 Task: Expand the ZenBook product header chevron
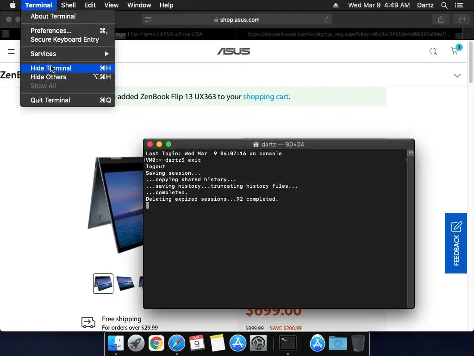[457, 76]
